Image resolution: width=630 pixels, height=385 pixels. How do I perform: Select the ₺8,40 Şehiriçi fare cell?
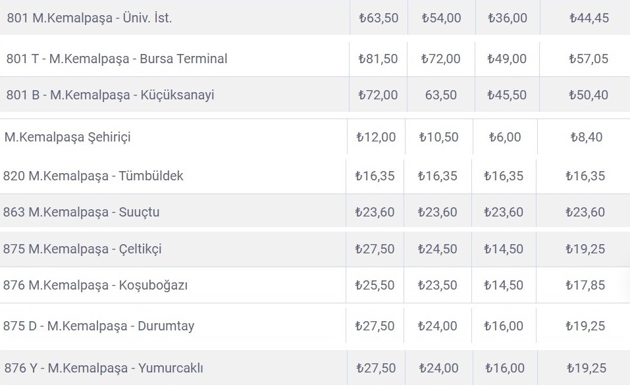(587, 138)
